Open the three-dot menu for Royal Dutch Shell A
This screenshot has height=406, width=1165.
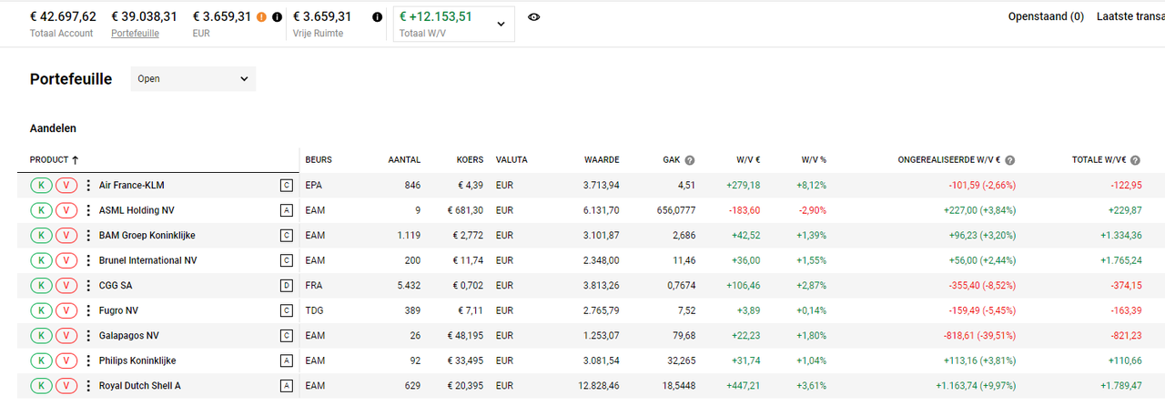click(88, 386)
